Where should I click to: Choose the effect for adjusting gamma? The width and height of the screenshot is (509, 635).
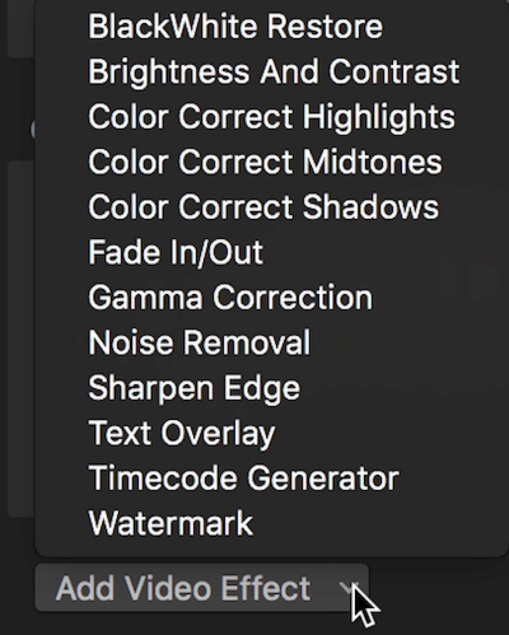coord(230,297)
